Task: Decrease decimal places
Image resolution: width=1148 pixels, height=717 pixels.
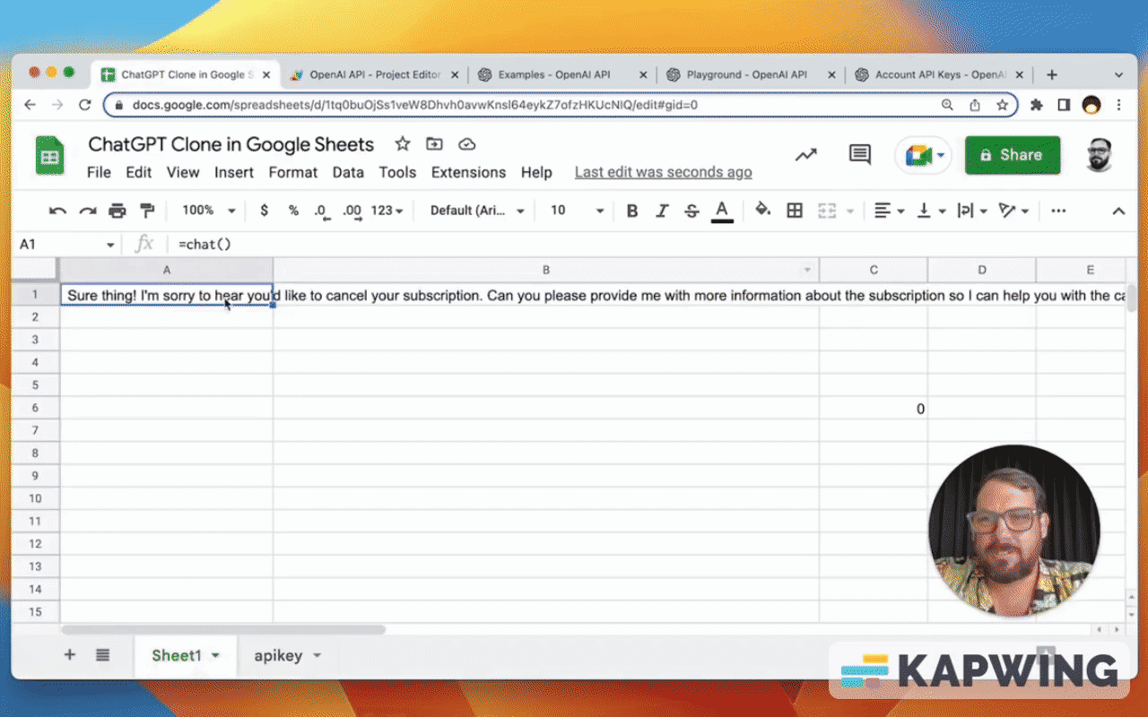Action: (322, 211)
